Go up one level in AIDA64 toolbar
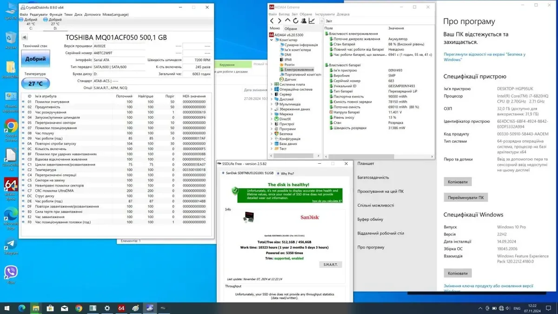The image size is (558, 314). point(288,21)
